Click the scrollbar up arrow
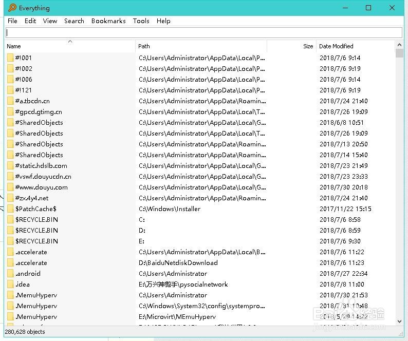Screen dimensions: 408x341 tap(399, 45)
